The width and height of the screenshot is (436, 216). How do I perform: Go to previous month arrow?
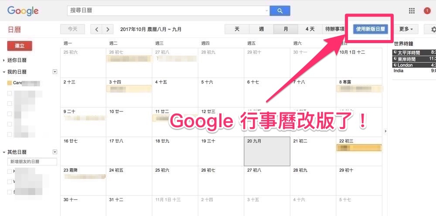(96, 29)
